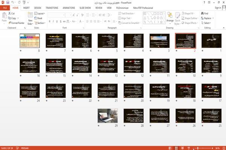
Task: Switch to the SLIDE SHOW tab
Action: click(85, 8)
